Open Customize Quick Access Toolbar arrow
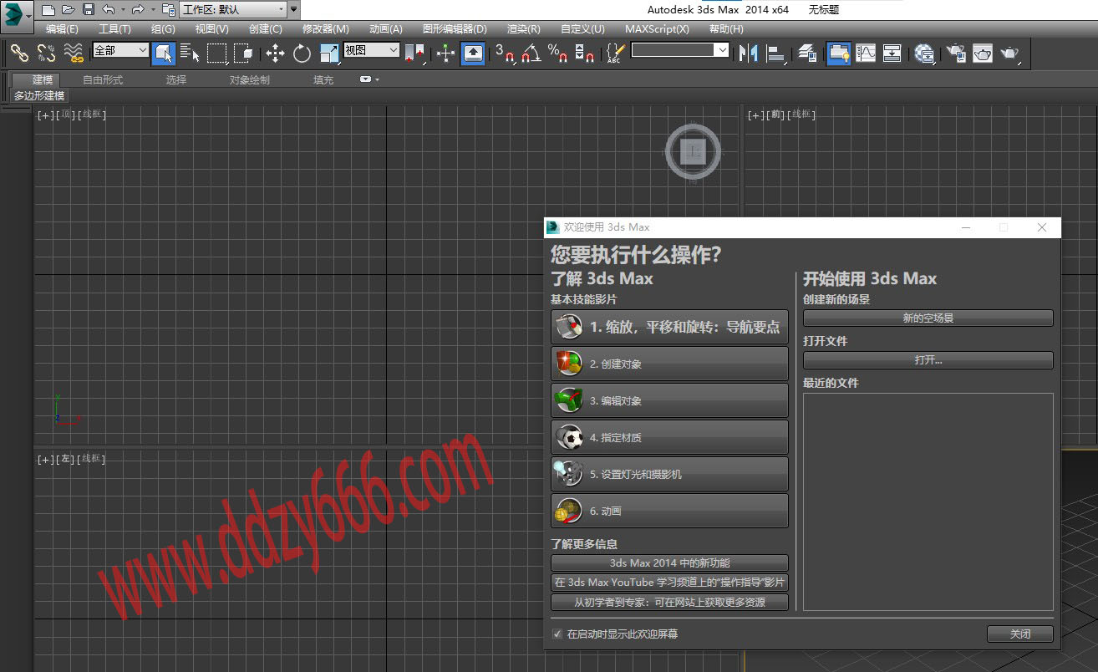 (293, 10)
